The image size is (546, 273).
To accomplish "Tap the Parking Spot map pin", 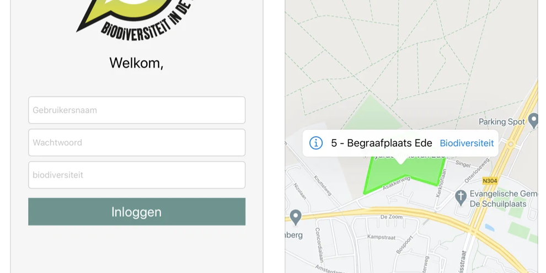I will click(x=533, y=120).
